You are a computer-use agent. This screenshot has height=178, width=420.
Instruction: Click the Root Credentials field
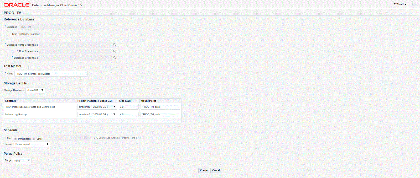(75, 51)
